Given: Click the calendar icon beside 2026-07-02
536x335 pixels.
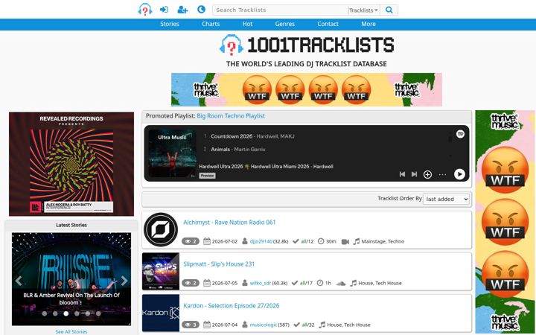Looking at the screenshot, I should [x=207, y=241].
